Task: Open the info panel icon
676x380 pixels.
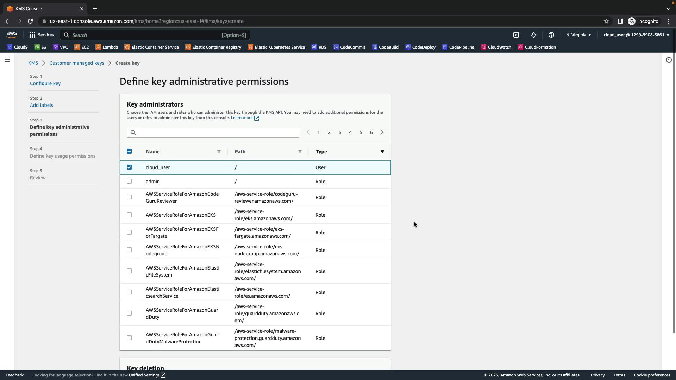Action: [669, 60]
